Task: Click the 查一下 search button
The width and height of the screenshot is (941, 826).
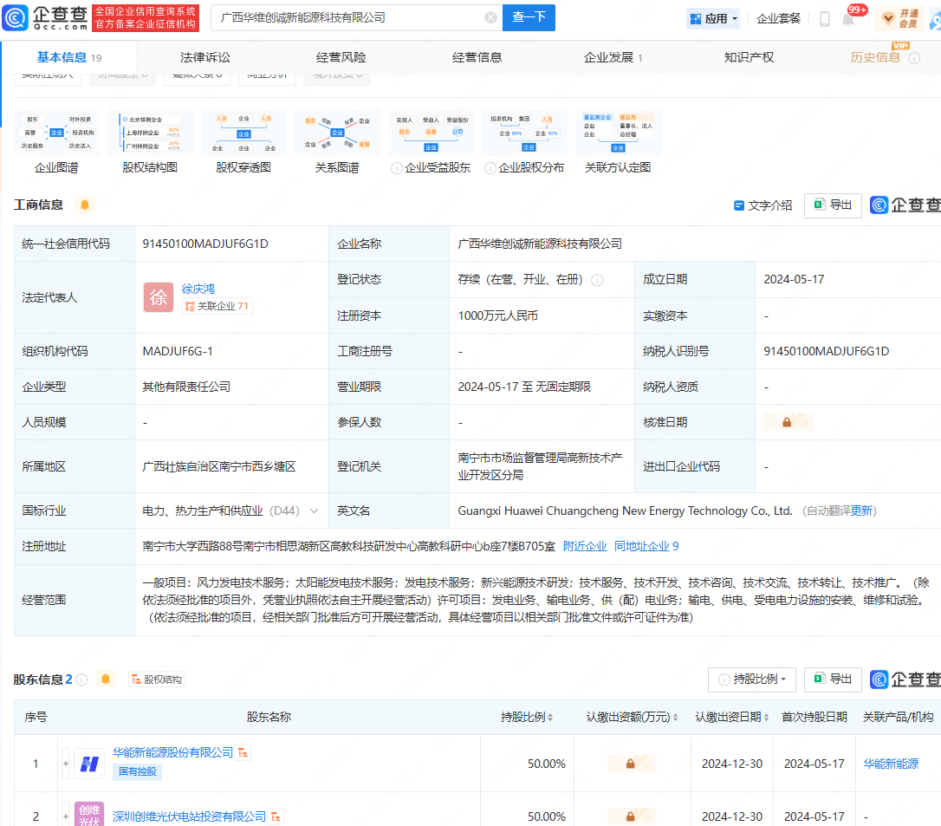Action: 529,17
